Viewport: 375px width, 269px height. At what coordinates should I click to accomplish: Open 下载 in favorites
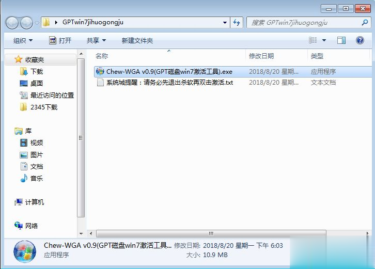(37, 71)
